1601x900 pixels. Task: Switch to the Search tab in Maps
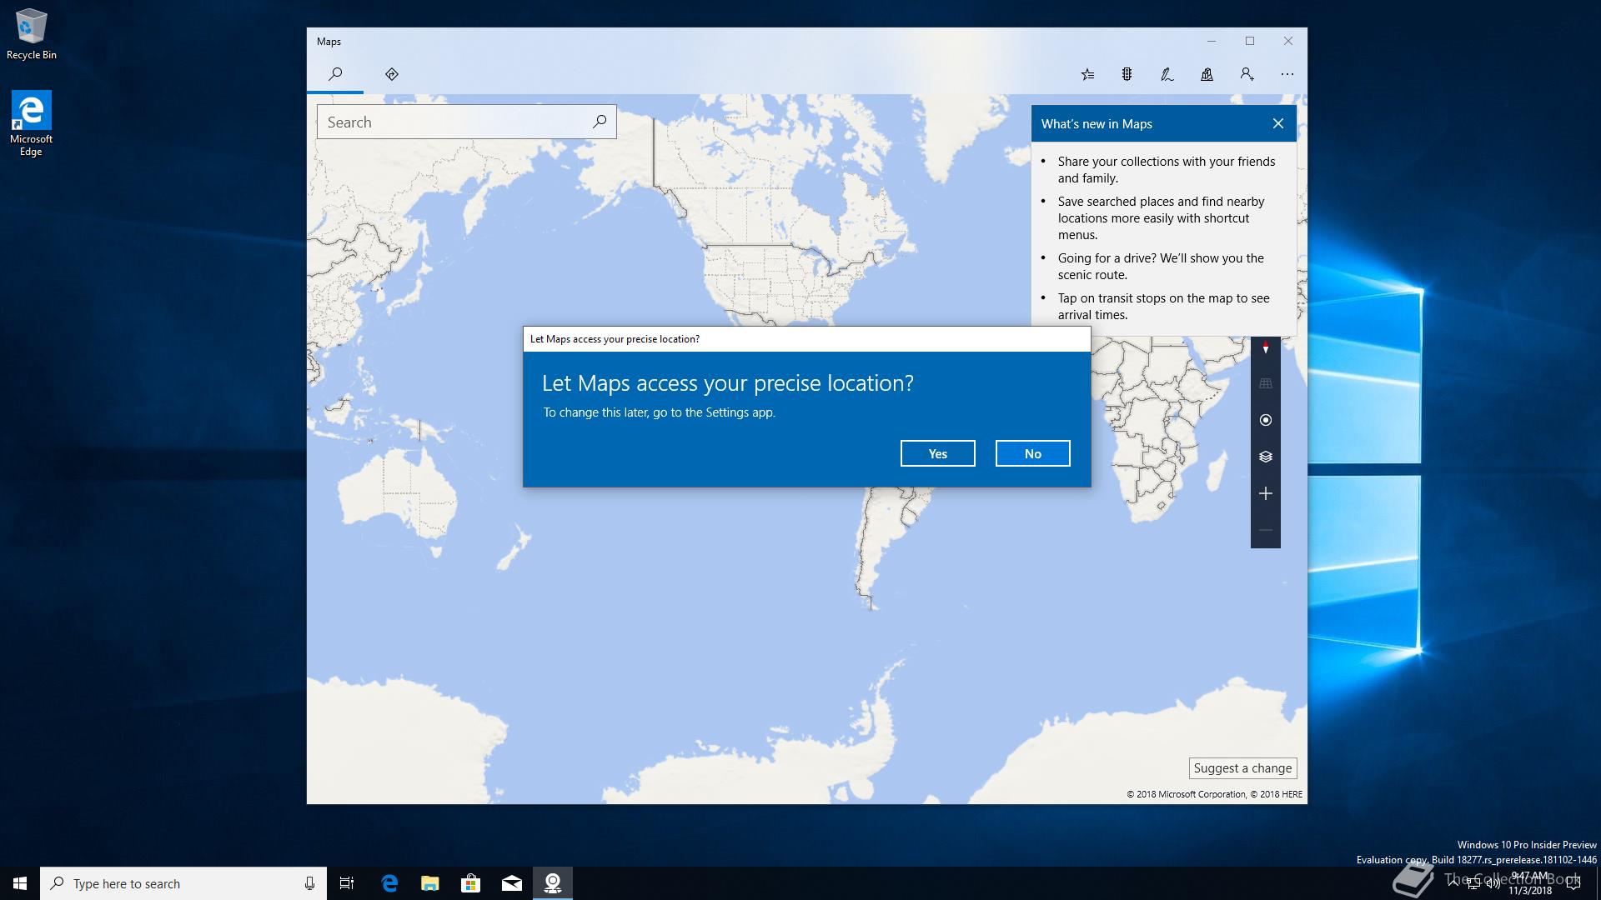tap(335, 74)
